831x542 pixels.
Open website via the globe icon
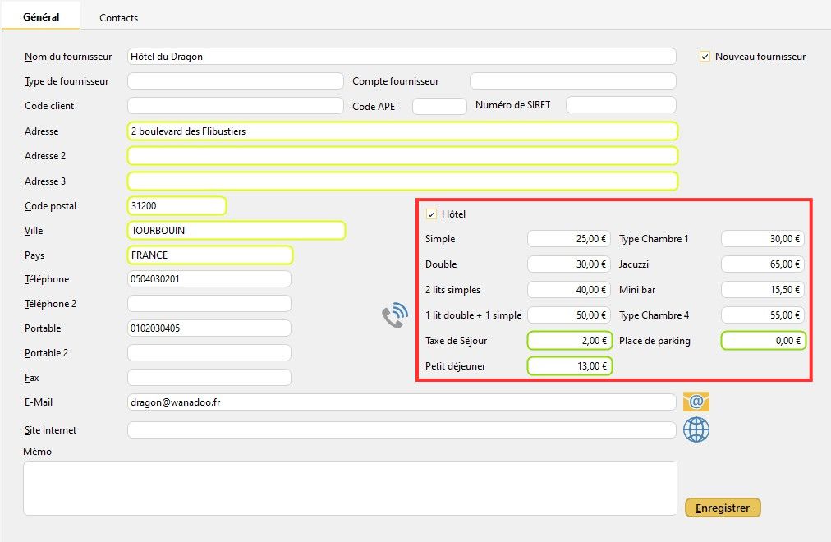tap(696, 429)
